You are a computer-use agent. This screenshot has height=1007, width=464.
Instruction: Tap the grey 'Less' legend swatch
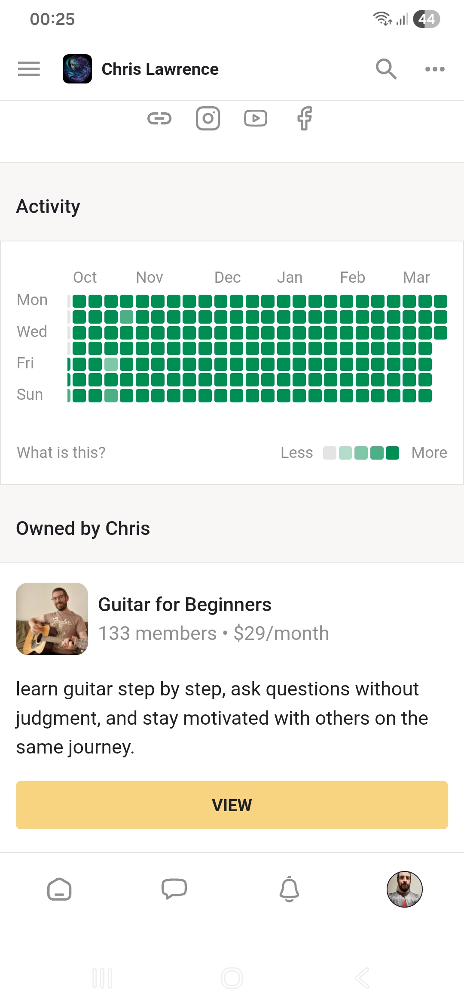(x=330, y=453)
